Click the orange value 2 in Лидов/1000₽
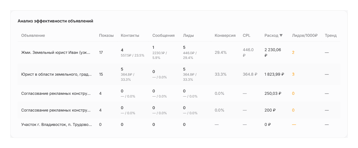358x148 pixels. 293,53
